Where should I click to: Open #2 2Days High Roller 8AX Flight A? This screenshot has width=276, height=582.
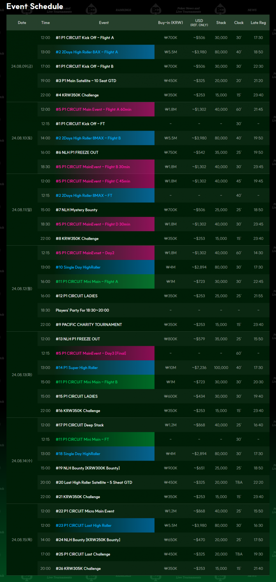point(87,52)
